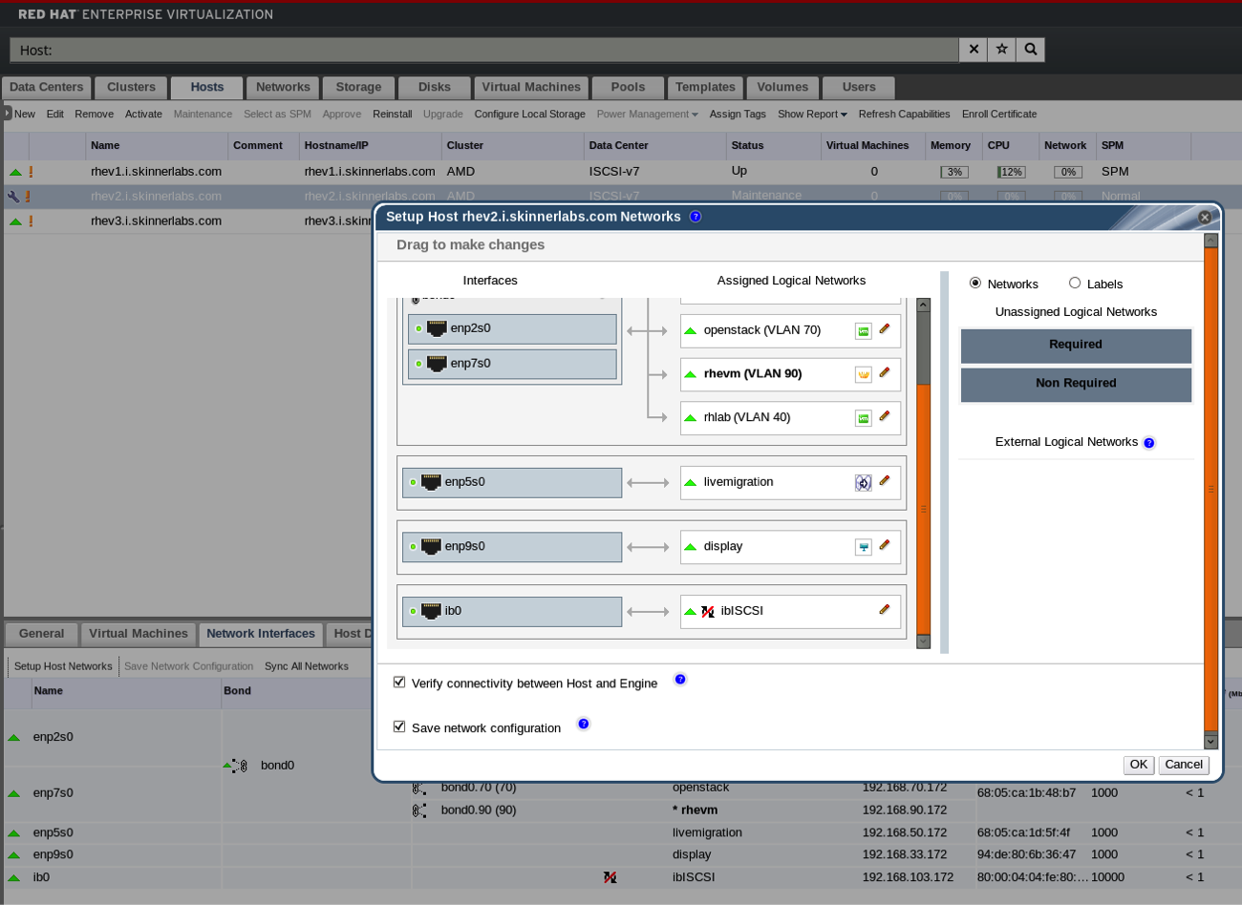
Task: Click the pencil icon on display network row
Action: click(885, 545)
